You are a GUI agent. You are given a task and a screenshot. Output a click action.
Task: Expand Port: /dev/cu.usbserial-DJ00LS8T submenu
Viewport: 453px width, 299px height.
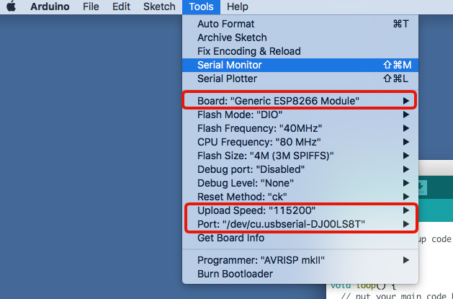click(300, 224)
